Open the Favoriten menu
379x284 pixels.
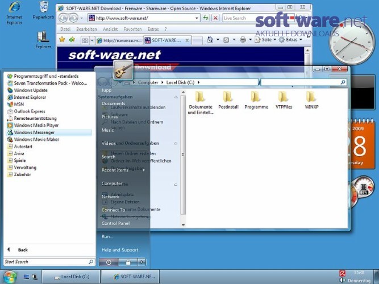coord(132,29)
